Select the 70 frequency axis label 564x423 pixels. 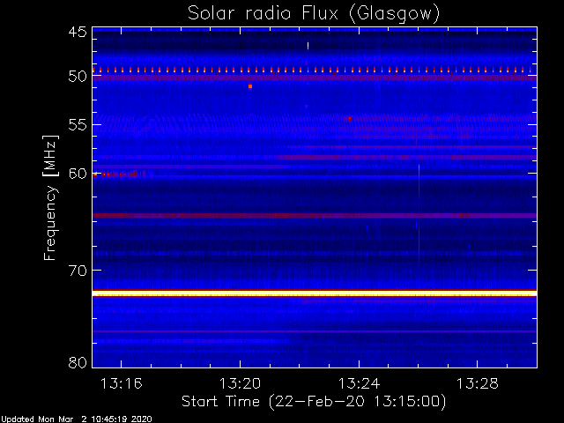click(x=78, y=271)
